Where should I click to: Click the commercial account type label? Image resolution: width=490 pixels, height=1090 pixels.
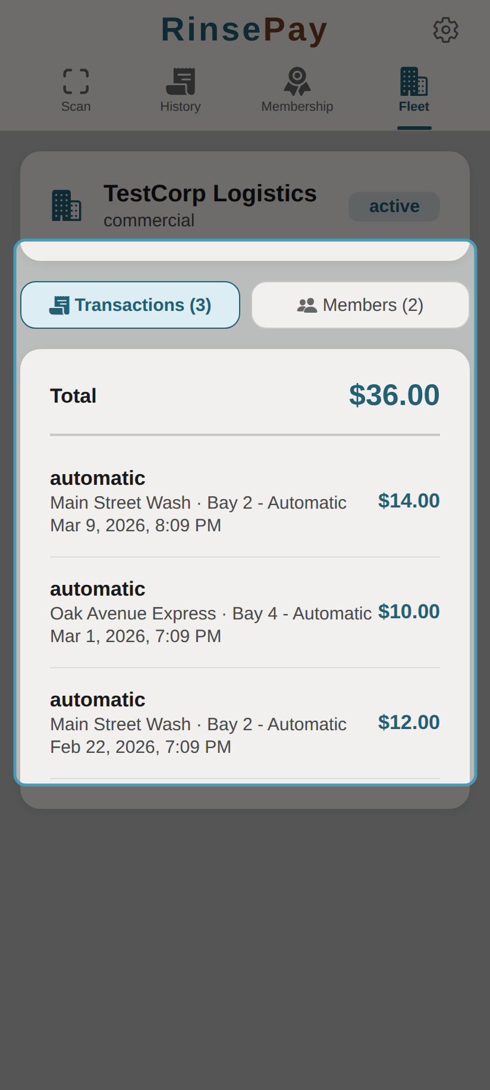pyautogui.click(x=149, y=220)
